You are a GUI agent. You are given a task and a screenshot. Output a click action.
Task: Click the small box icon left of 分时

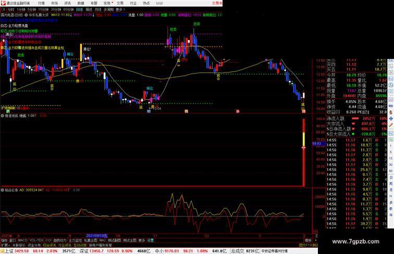click(3, 9)
